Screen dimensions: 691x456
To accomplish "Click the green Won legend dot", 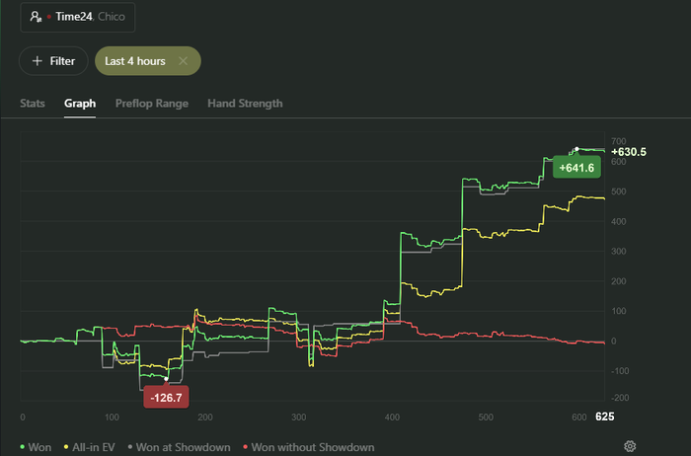I will coord(23,447).
